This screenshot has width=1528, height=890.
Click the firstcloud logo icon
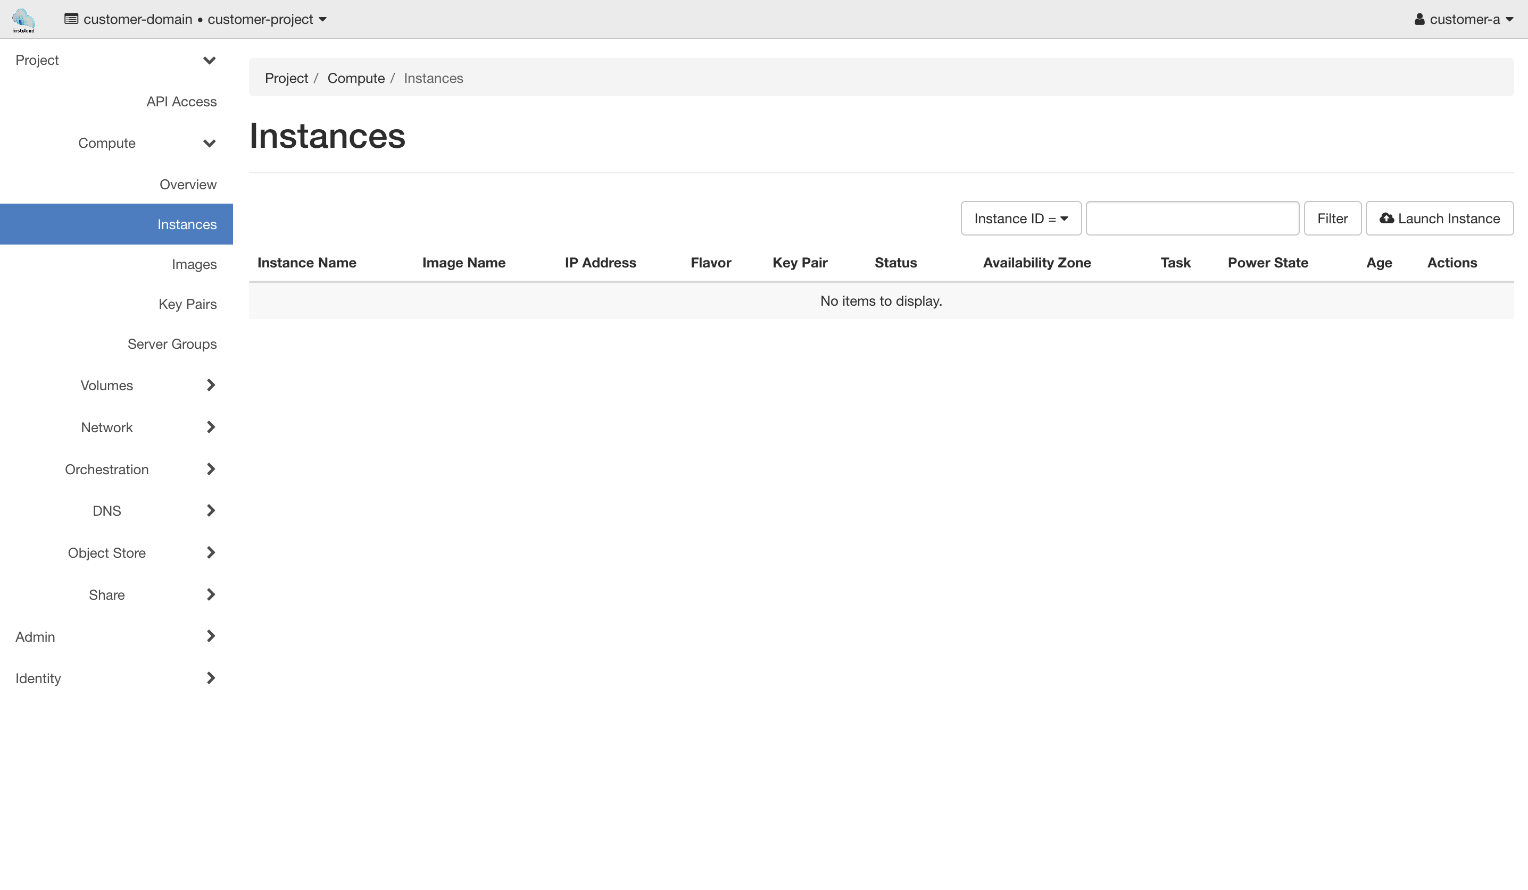[23, 20]
